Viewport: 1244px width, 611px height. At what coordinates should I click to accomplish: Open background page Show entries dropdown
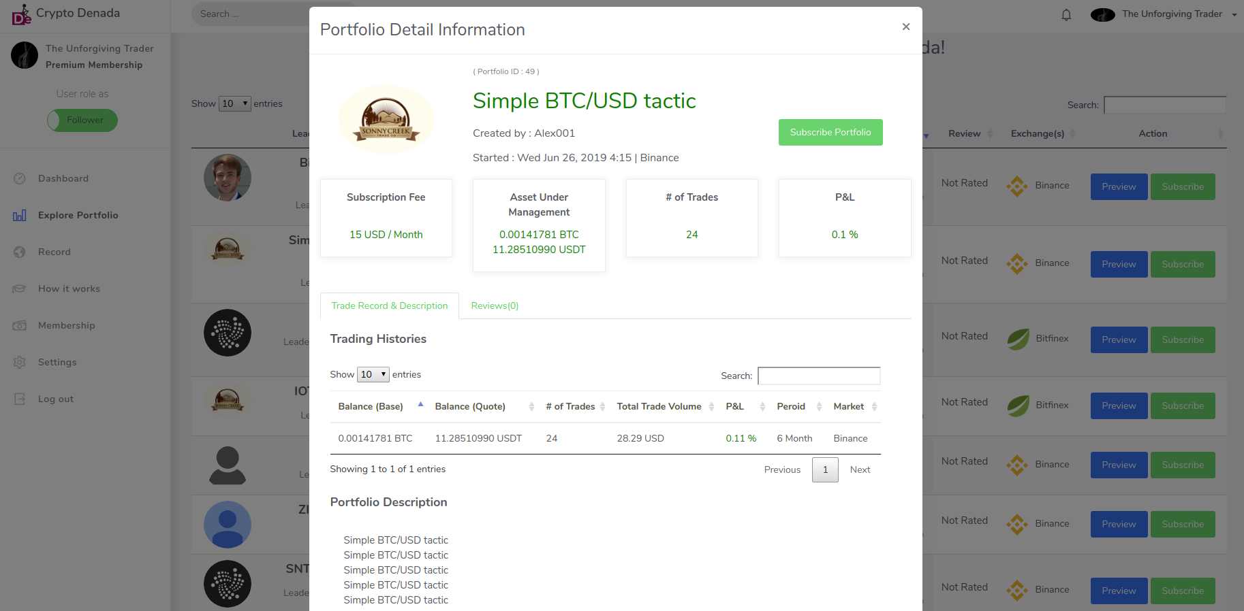pyautogui.click(x=235, y=103)
